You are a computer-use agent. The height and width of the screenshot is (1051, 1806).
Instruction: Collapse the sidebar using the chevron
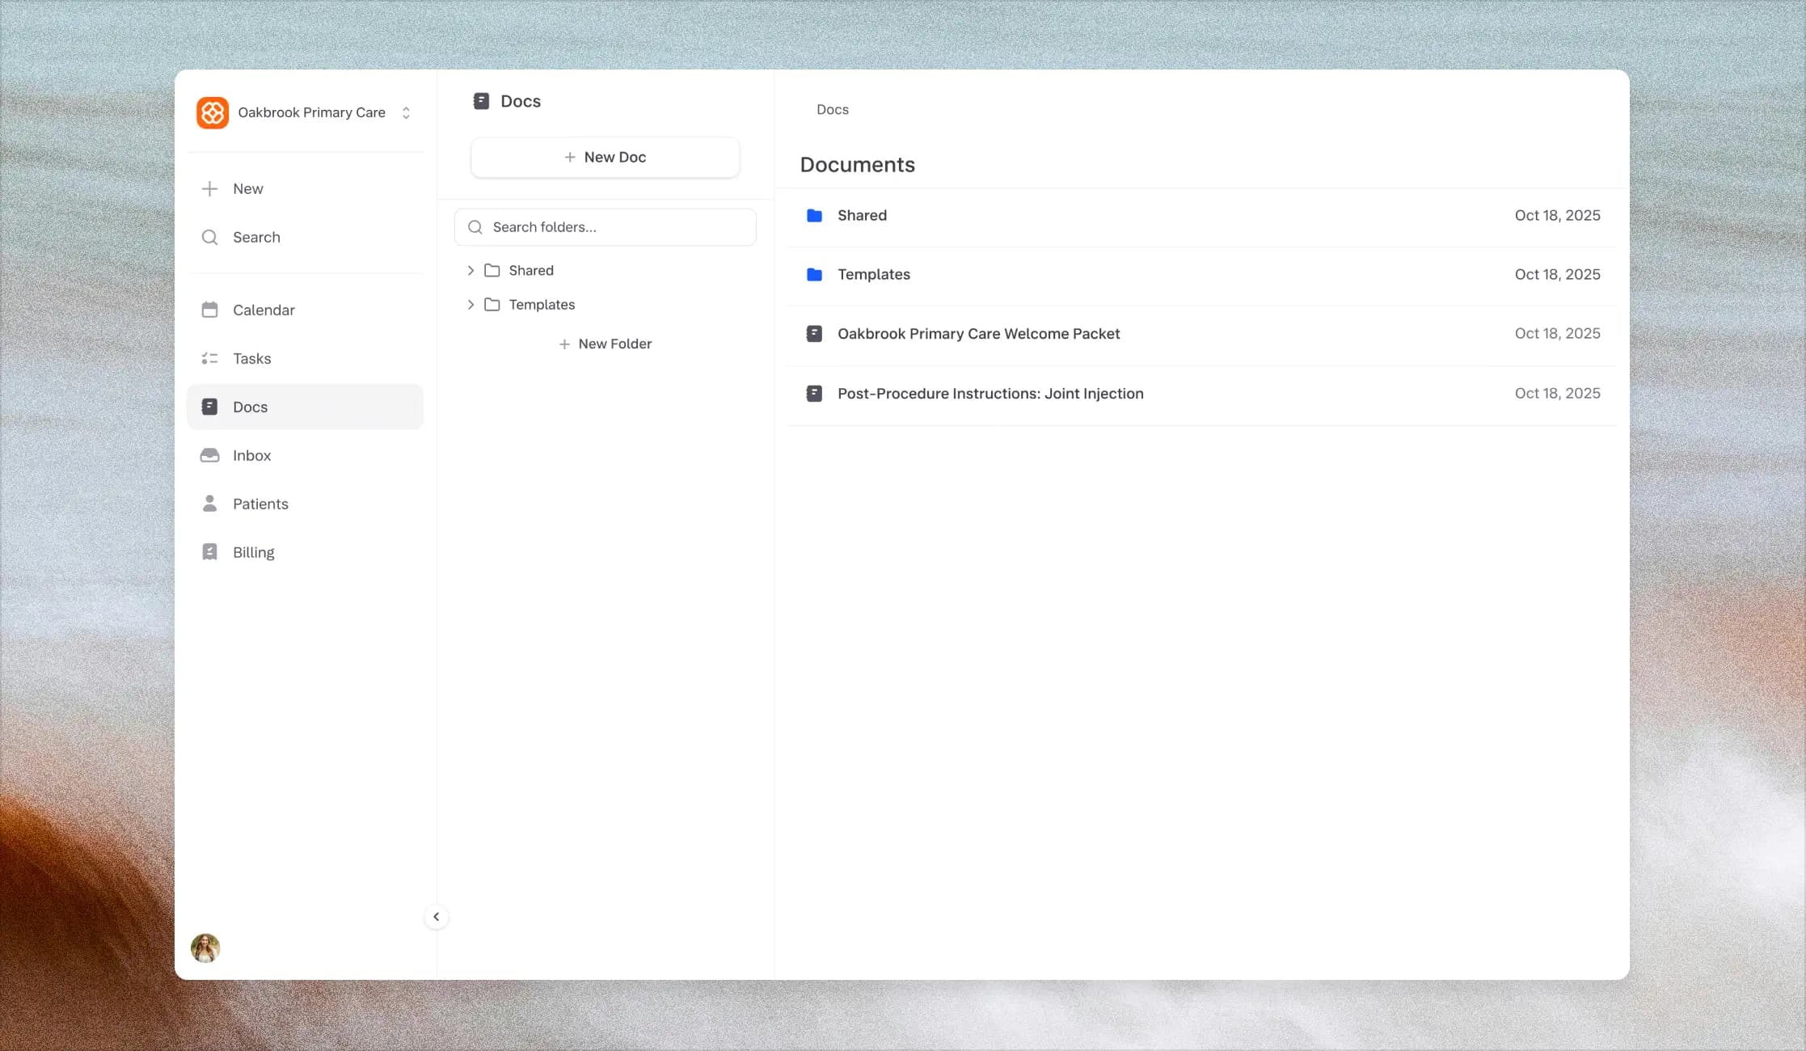(437, 916)
